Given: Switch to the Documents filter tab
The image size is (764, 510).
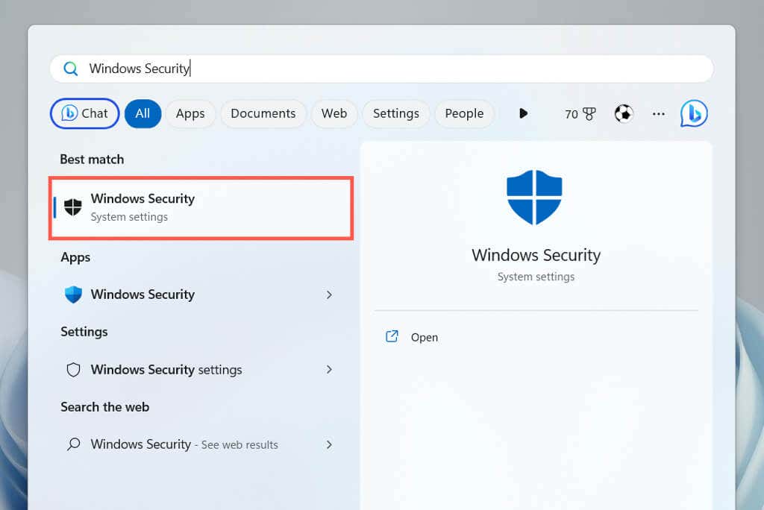Looking at the screenshot, I should (263, 113).
